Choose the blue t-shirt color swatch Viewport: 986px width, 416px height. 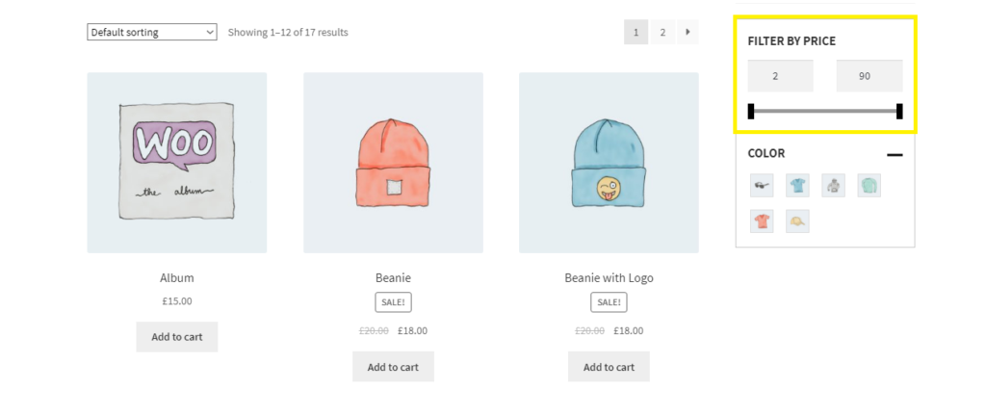pyautogui.click(x=797, y=186)
